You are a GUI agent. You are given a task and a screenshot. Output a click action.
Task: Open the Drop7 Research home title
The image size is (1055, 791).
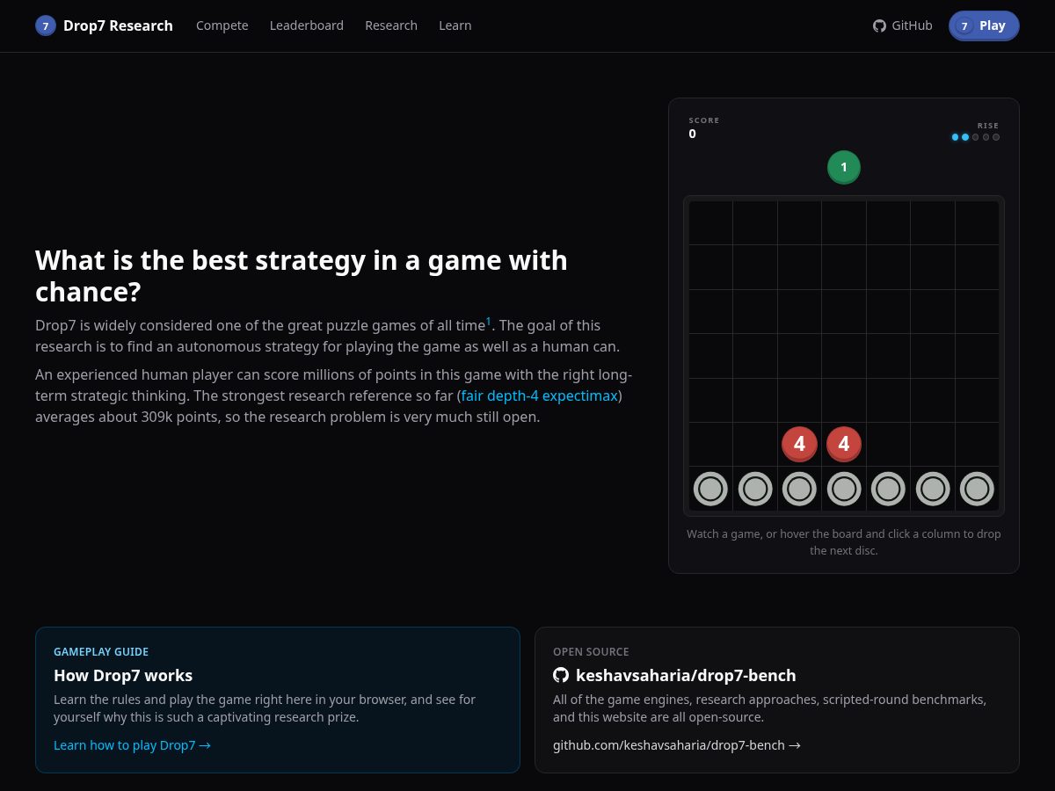tap(118, 25)
